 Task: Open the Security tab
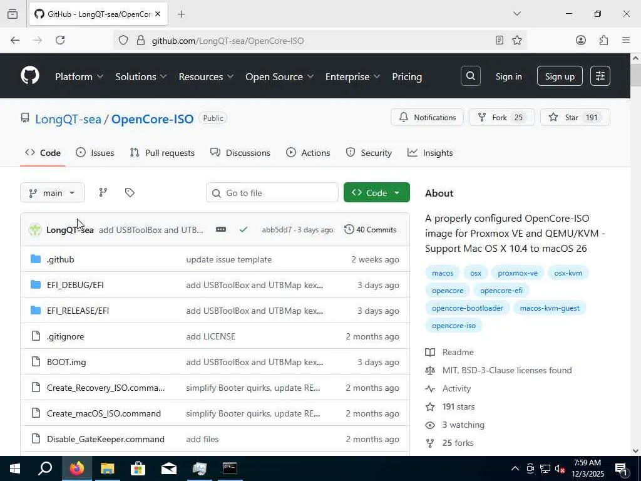pyautogui.click(x=369, y=153)
